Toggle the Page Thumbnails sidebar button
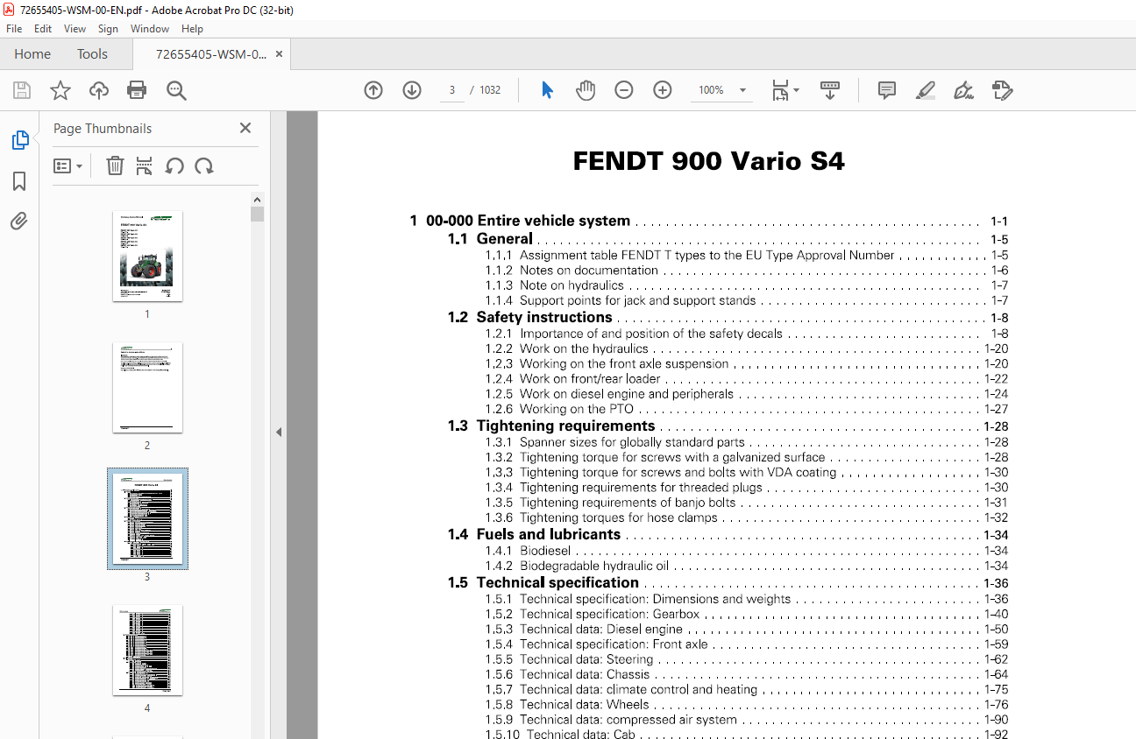1136x739 pixels. (19, 140)
